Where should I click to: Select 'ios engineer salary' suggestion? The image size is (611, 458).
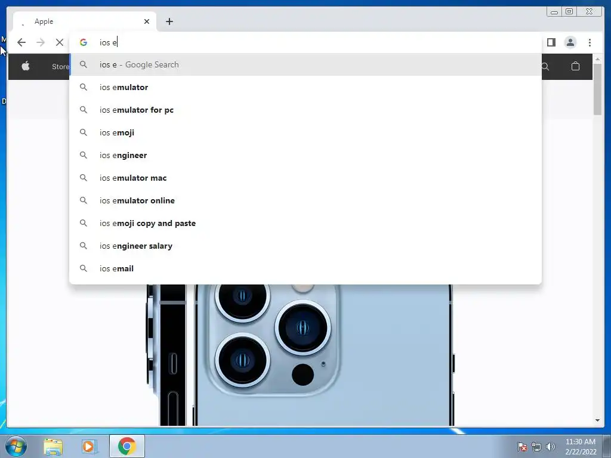pyautogui.click(x=305, y=246)
